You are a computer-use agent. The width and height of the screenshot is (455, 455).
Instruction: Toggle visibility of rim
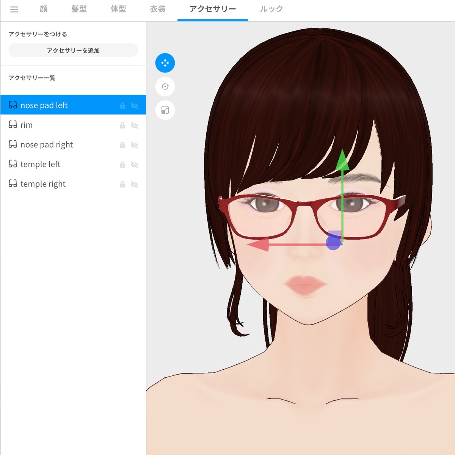click(x=134, y=126)
